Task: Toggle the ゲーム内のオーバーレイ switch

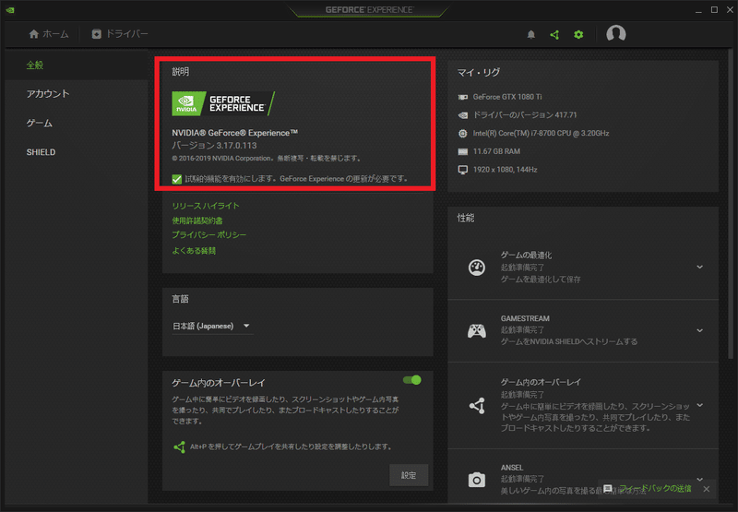Action: pyautogui.click(x=411, y=380)
